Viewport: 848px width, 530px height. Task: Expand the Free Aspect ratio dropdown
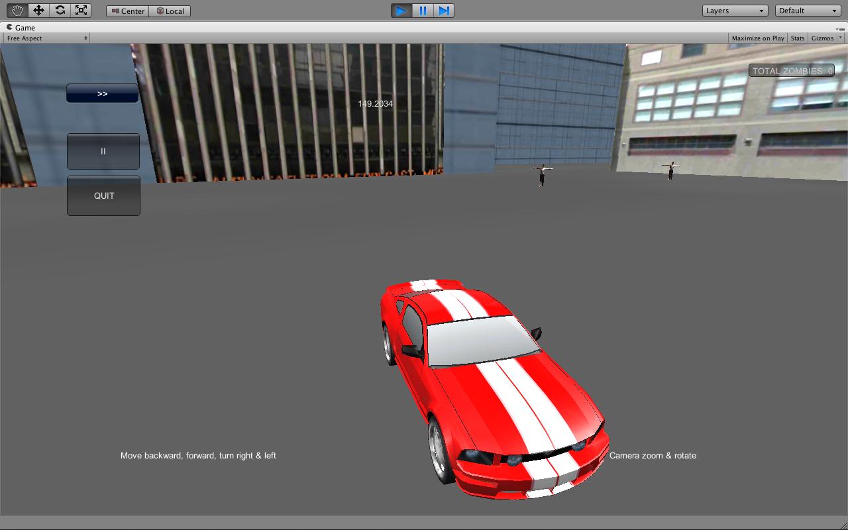pos(46,38)
